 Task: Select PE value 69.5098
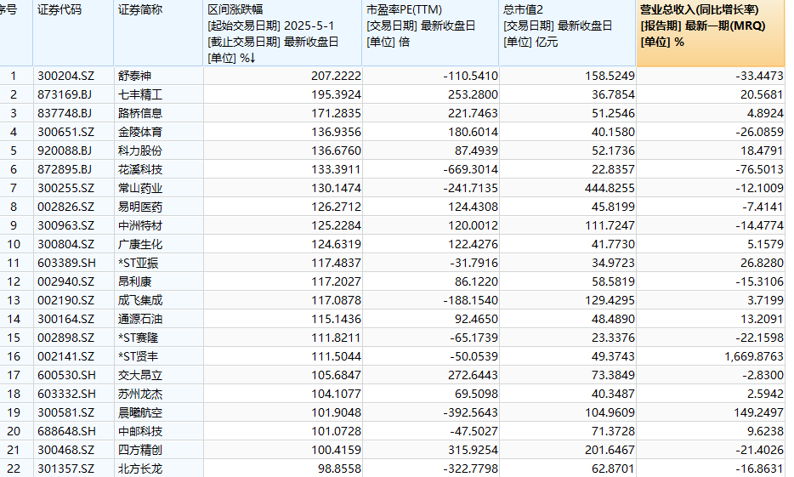click(475, 395)
